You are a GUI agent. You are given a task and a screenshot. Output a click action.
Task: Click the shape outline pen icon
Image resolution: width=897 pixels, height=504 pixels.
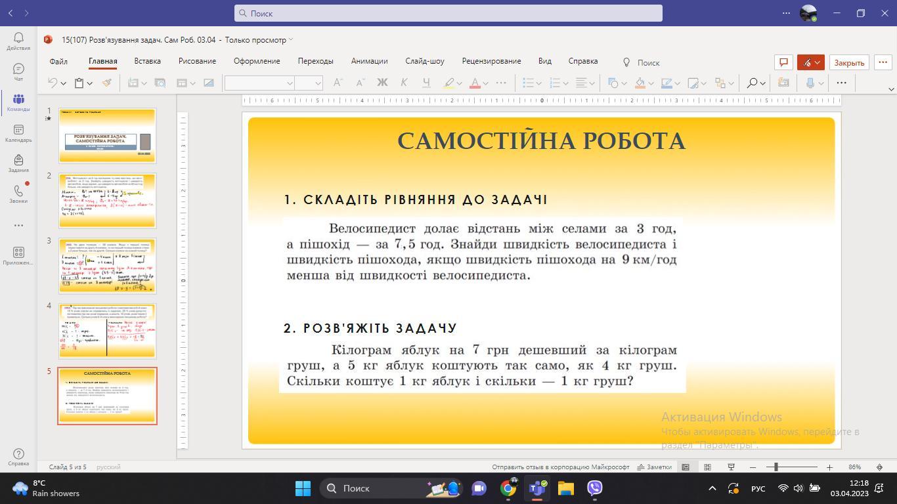(667, 83)
